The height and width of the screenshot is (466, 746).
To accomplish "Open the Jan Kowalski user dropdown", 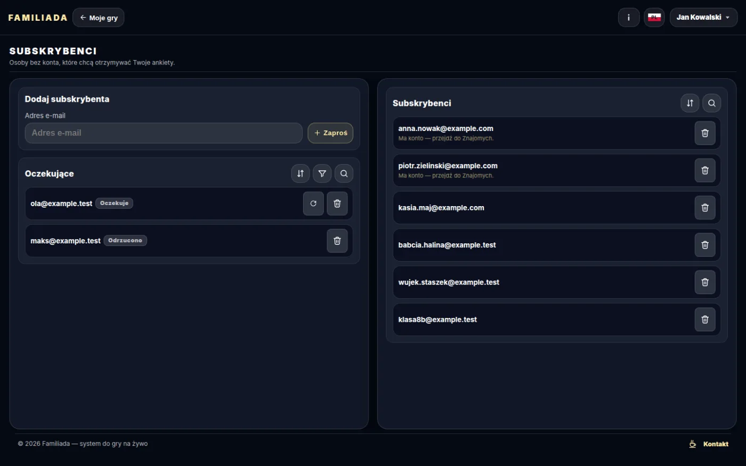I will [703, 18].
